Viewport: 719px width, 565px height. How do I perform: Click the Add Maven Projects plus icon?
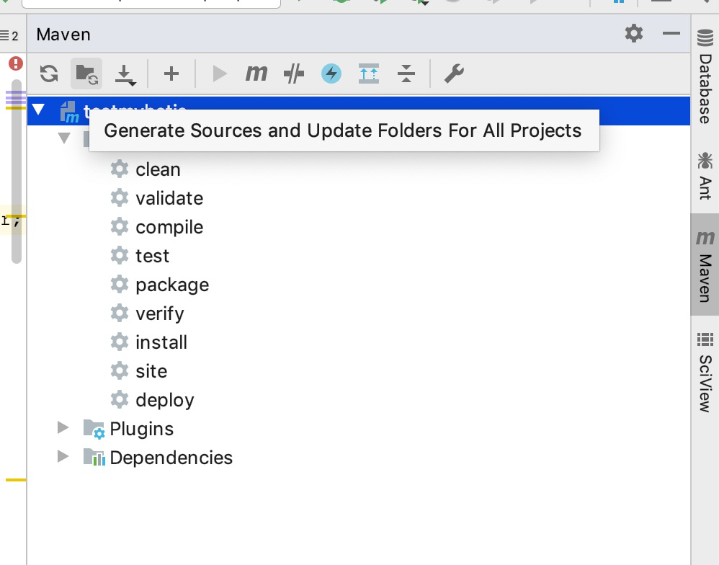point(171,74)
